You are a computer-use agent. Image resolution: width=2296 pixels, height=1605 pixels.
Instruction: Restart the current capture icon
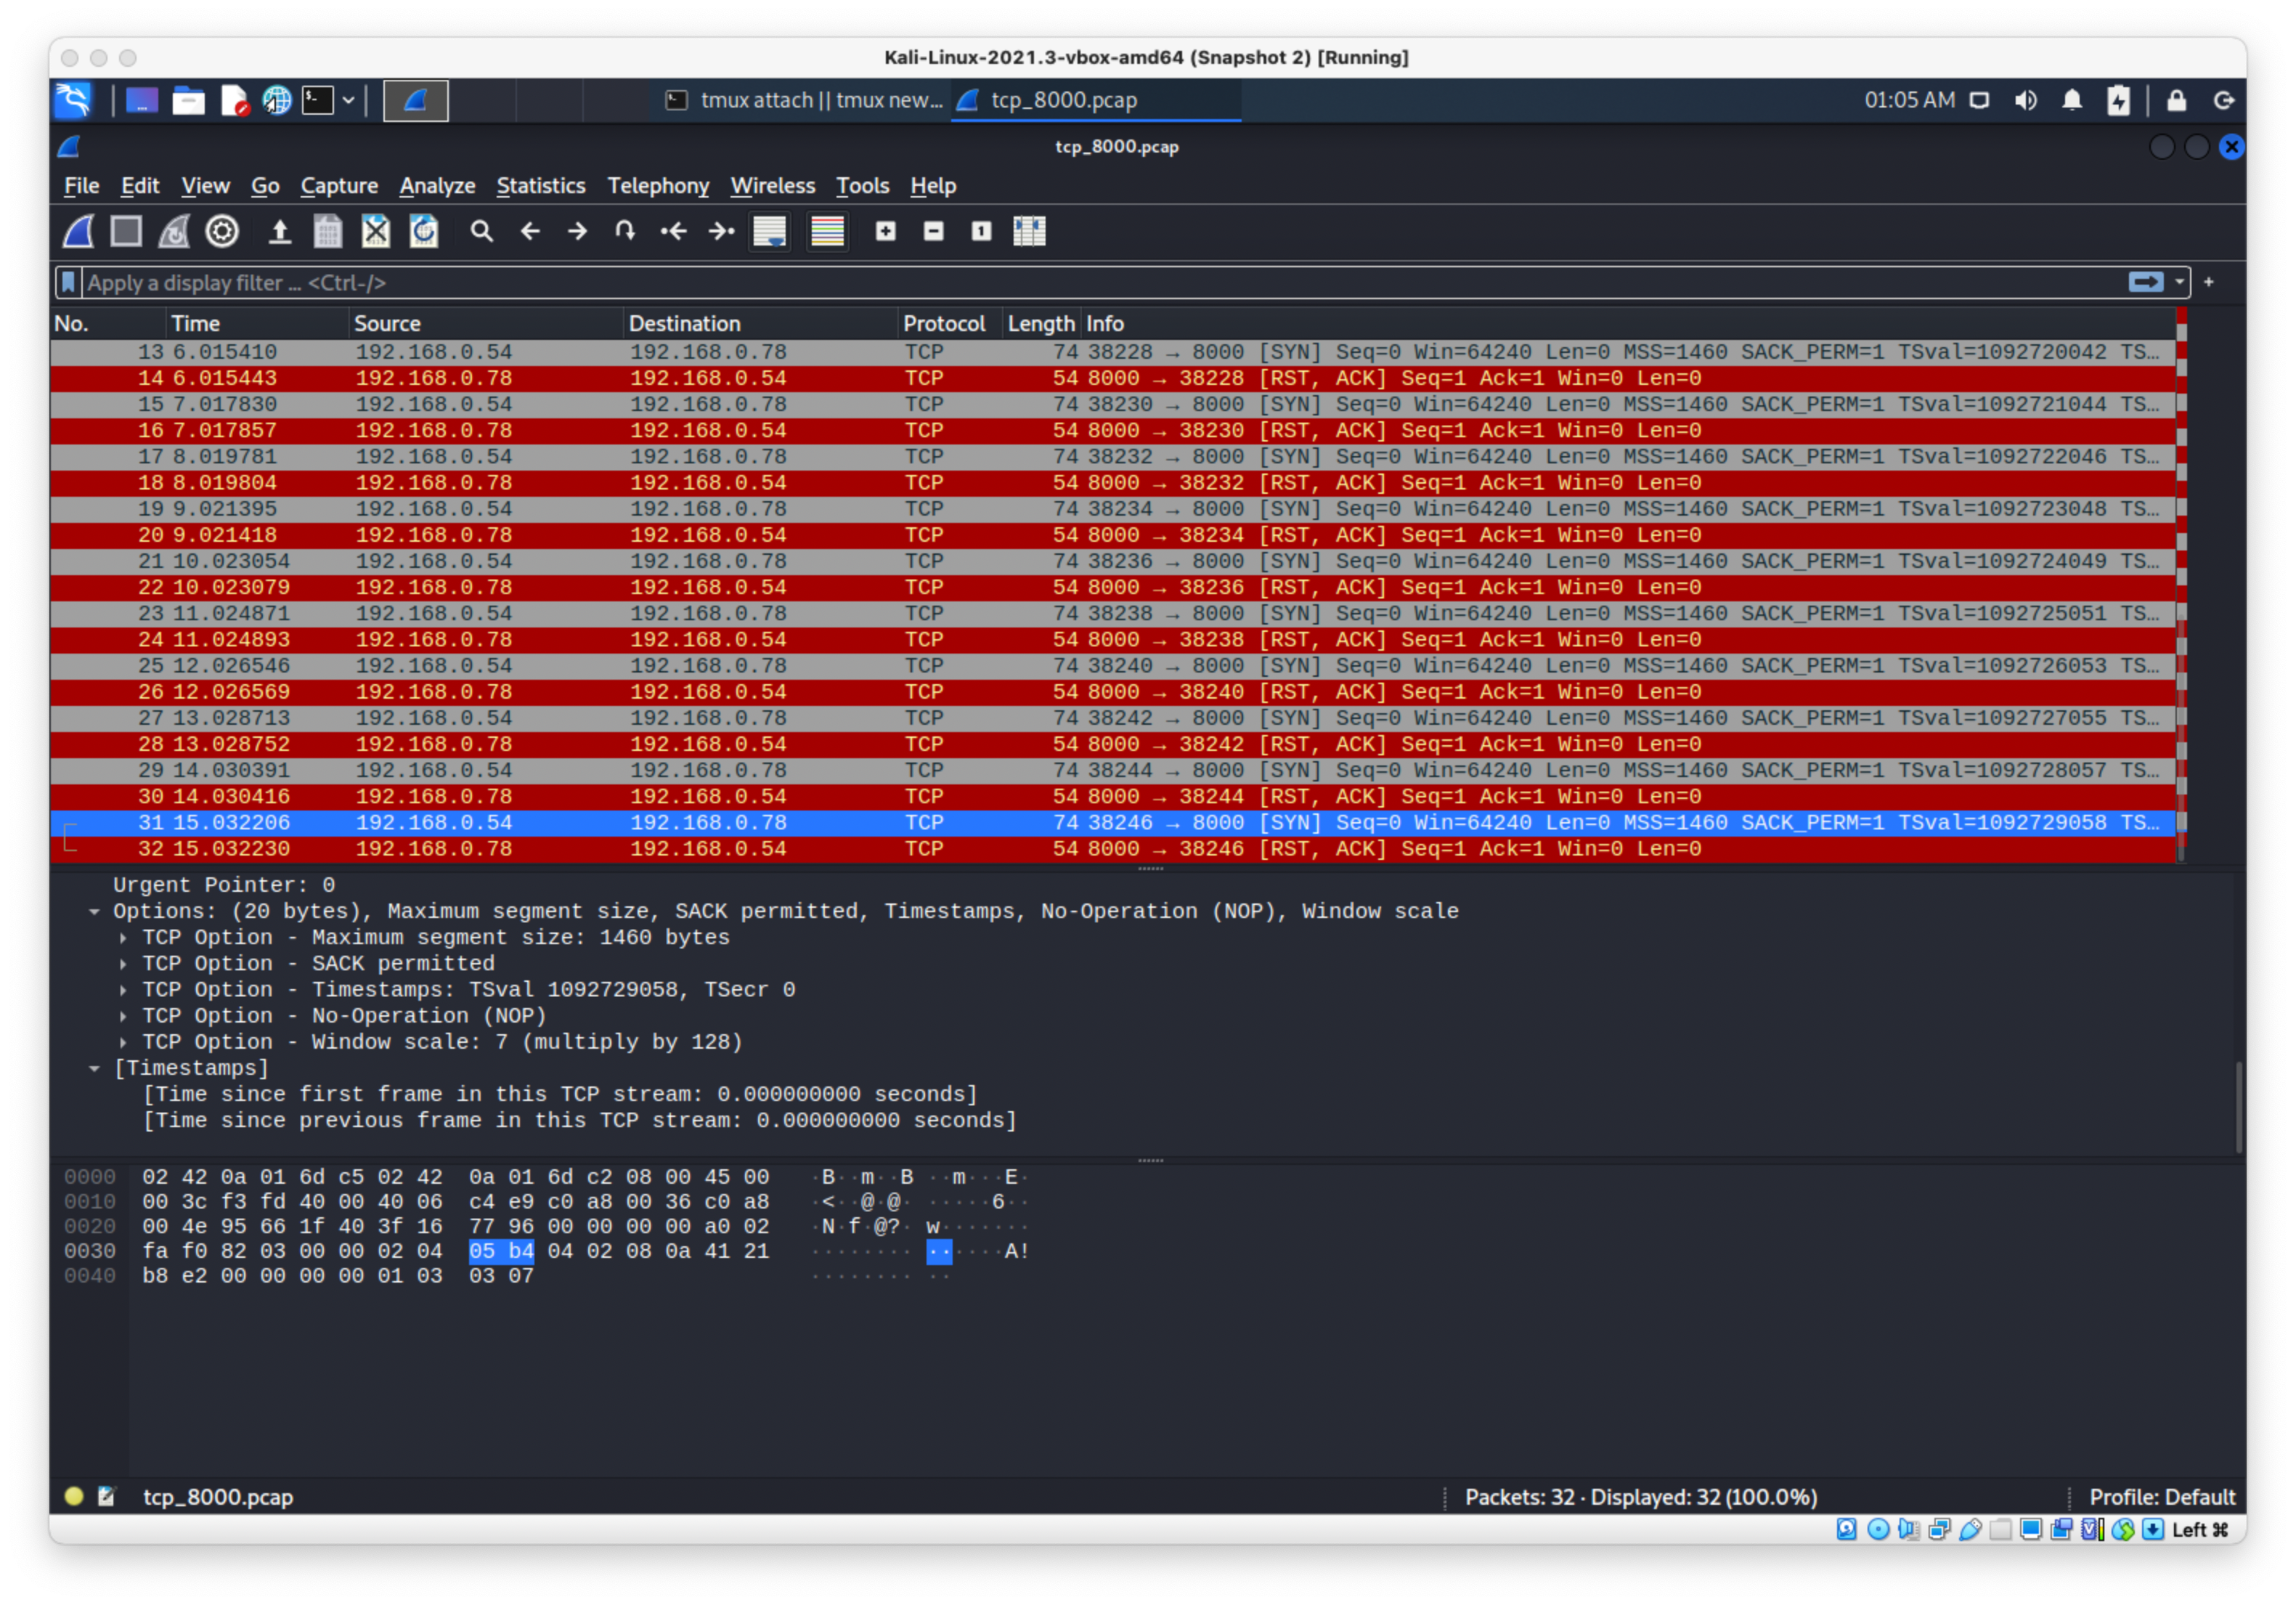pos(174,232)
